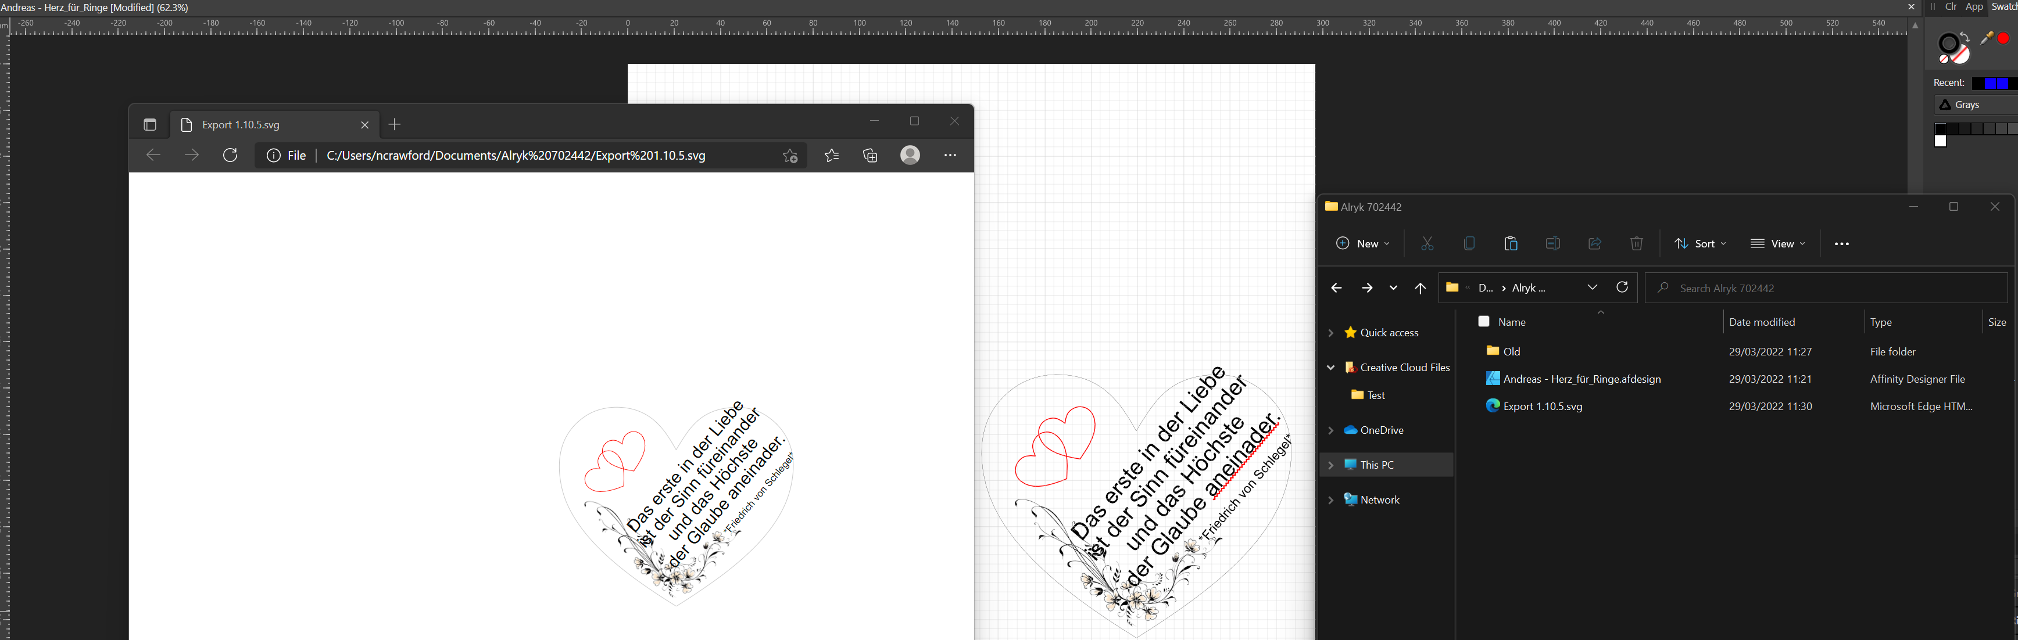The height and width of the screenshot is (640, 2018).
Task: Click Delete trash icon in File Explorer
Action: [1637, 243]
